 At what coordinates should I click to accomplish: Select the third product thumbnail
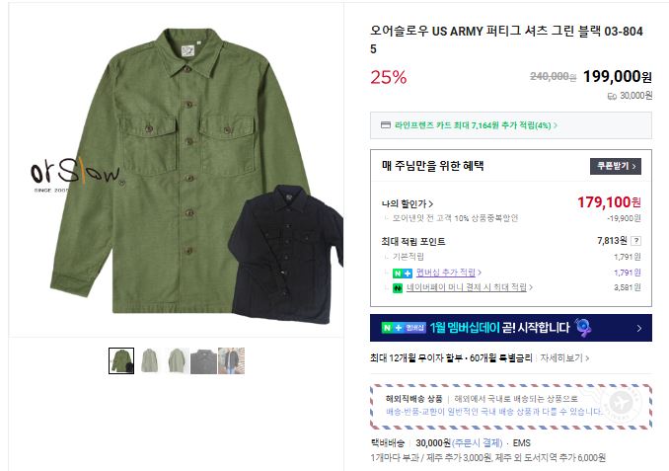point(177,360)
